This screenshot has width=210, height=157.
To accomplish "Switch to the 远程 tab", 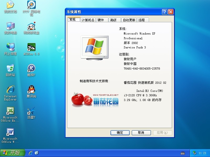I will (x=141, y=20).
